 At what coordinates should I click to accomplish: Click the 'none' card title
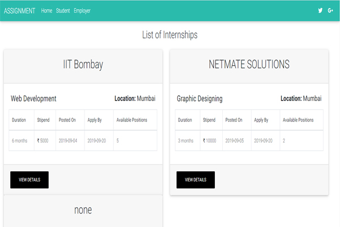[83, 210]
